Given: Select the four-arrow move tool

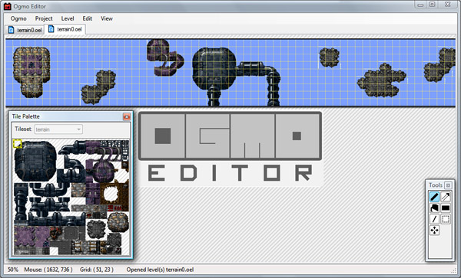Looking at the screenshot, I should click(434, 231).
